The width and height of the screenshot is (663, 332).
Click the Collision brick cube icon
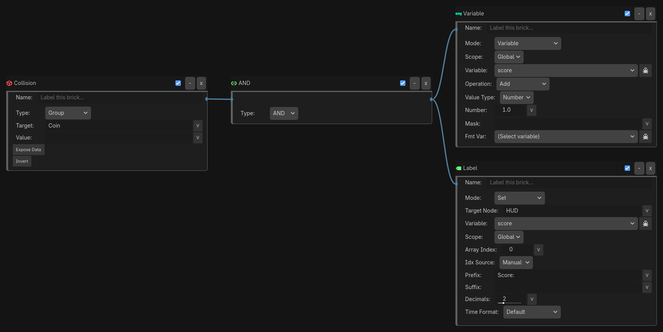pos(9,83)
